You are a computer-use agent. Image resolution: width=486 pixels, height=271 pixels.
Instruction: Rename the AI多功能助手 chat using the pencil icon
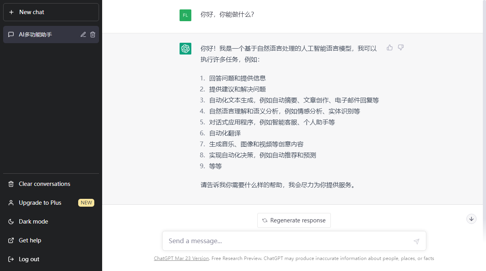point(83,35)
